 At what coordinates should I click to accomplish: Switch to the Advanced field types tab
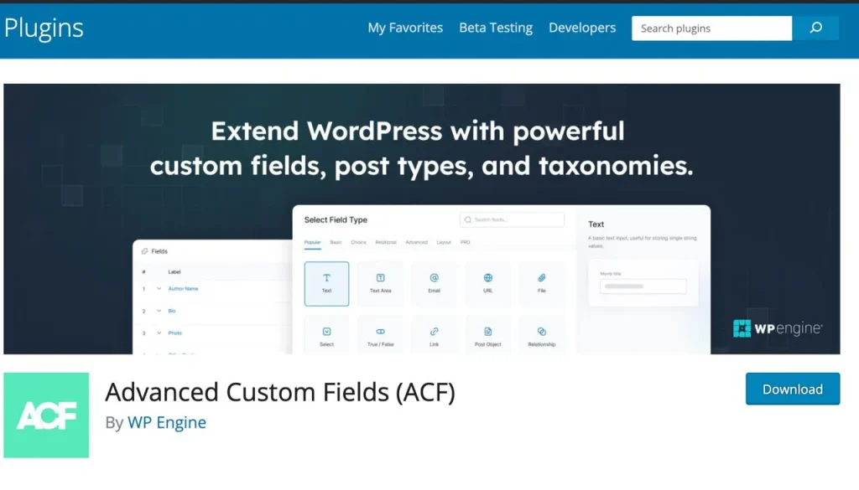[416, 242]
